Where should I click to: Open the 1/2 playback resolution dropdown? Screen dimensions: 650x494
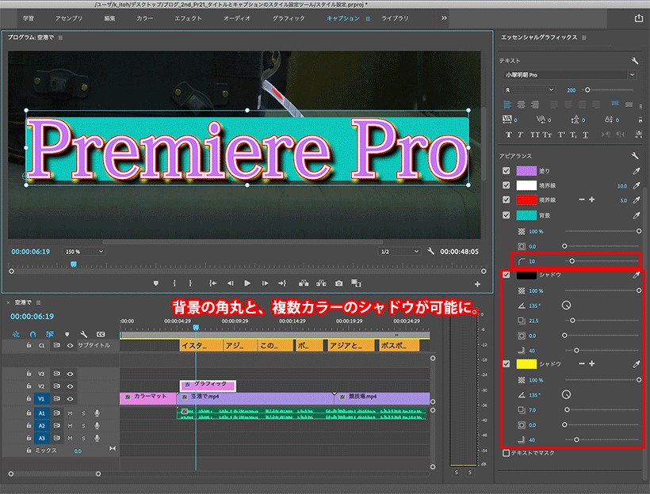coord(400,251)
